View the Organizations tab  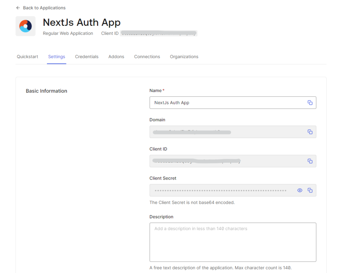coord(184,57)
